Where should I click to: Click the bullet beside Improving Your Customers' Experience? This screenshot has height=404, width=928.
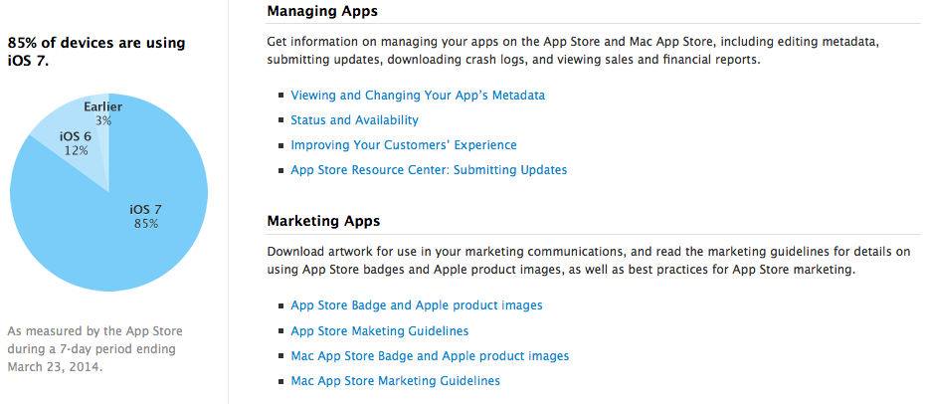[280, 146]
